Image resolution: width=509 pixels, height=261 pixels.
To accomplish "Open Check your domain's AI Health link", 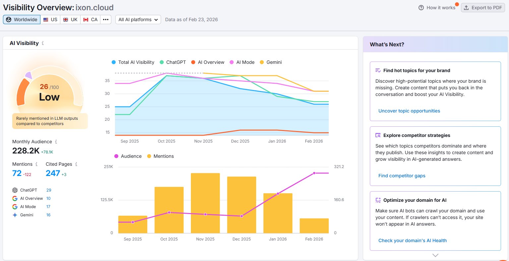I will [413, 240].
